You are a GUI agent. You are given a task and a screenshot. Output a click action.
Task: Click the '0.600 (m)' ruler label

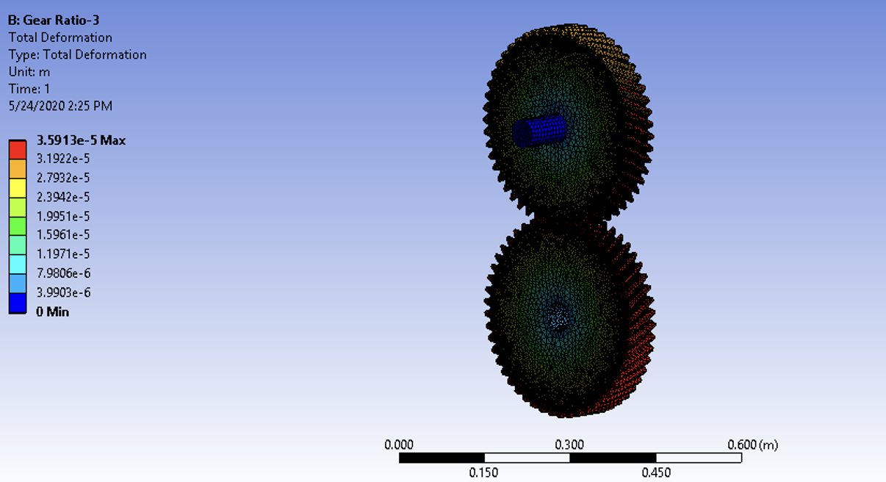coord(752,445)
